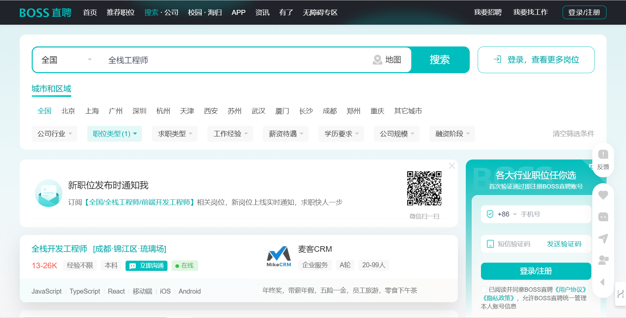Viewport: 626px width, 318px height.
Task: Click the BOSS直聘 logo
Action: coord(46,13)
